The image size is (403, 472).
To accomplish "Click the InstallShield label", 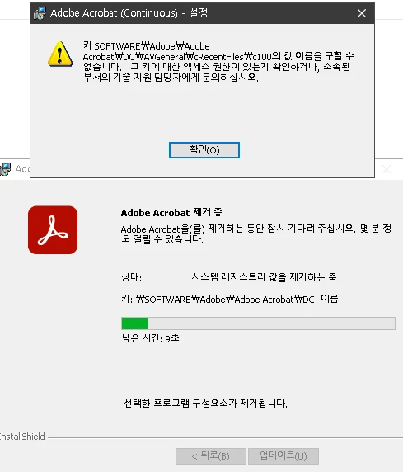I will [x=22, y=437].
